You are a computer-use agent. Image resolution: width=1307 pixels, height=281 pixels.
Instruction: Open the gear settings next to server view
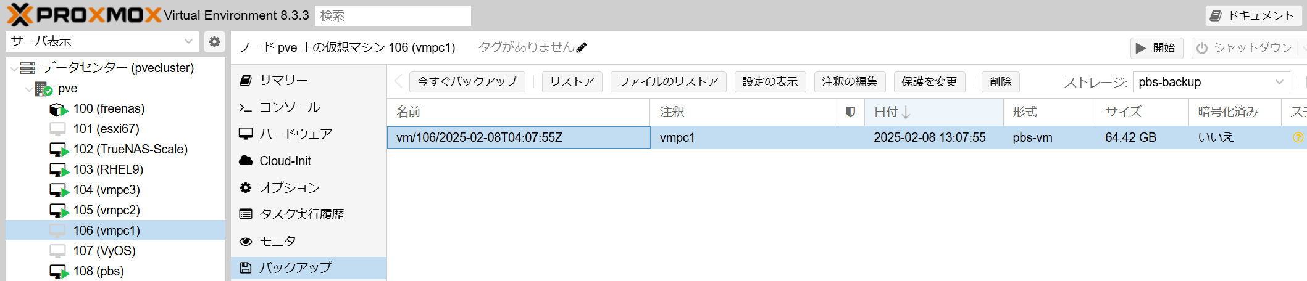tap(214, 41)
